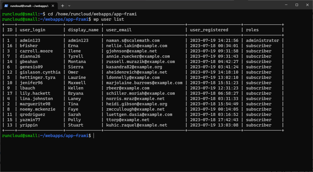Click the user_email column header text
This screenshot has width=313, height=172.
pos(119,30)
